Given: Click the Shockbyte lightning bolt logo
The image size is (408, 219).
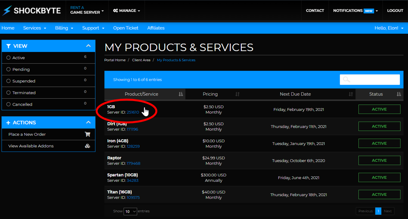Looking at the screenshot, I should (x=7, y=10).
